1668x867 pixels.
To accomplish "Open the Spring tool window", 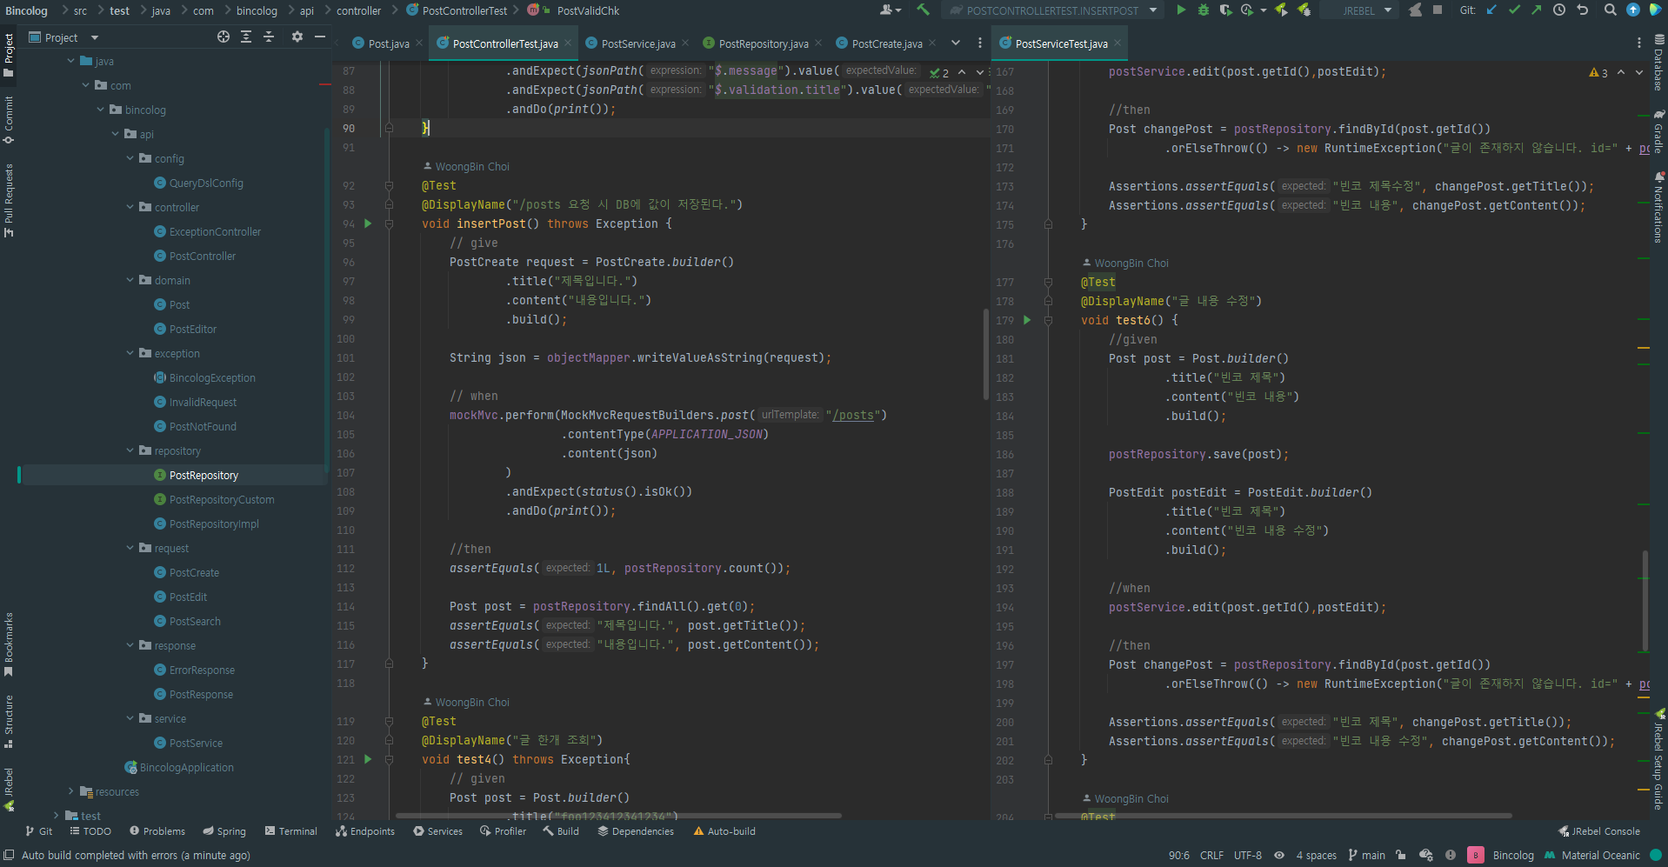I will point(224,831).
